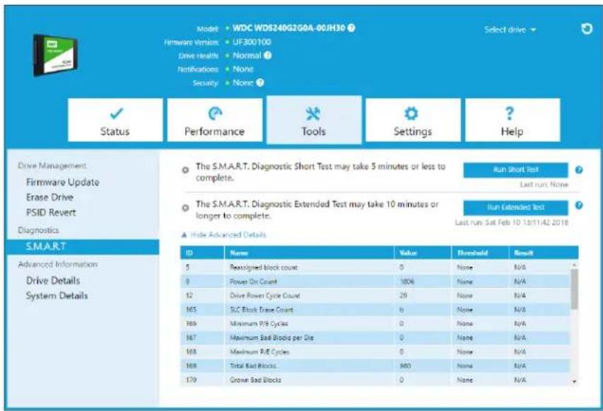The width and height of the screenshot is (603, 411).
Task: Open Firmware Update in sidebar
Action: 63,182
